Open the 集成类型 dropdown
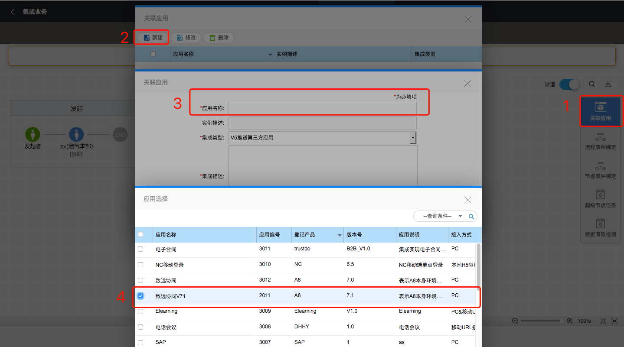 pos(413,138)
